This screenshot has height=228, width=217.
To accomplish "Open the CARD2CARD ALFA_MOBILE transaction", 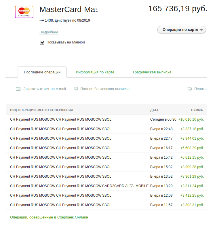I will click(106, 186).
